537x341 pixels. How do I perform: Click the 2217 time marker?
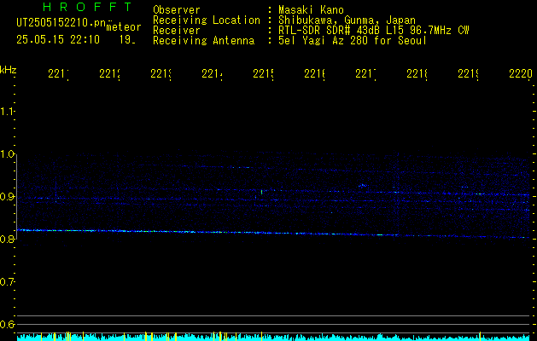365,74
